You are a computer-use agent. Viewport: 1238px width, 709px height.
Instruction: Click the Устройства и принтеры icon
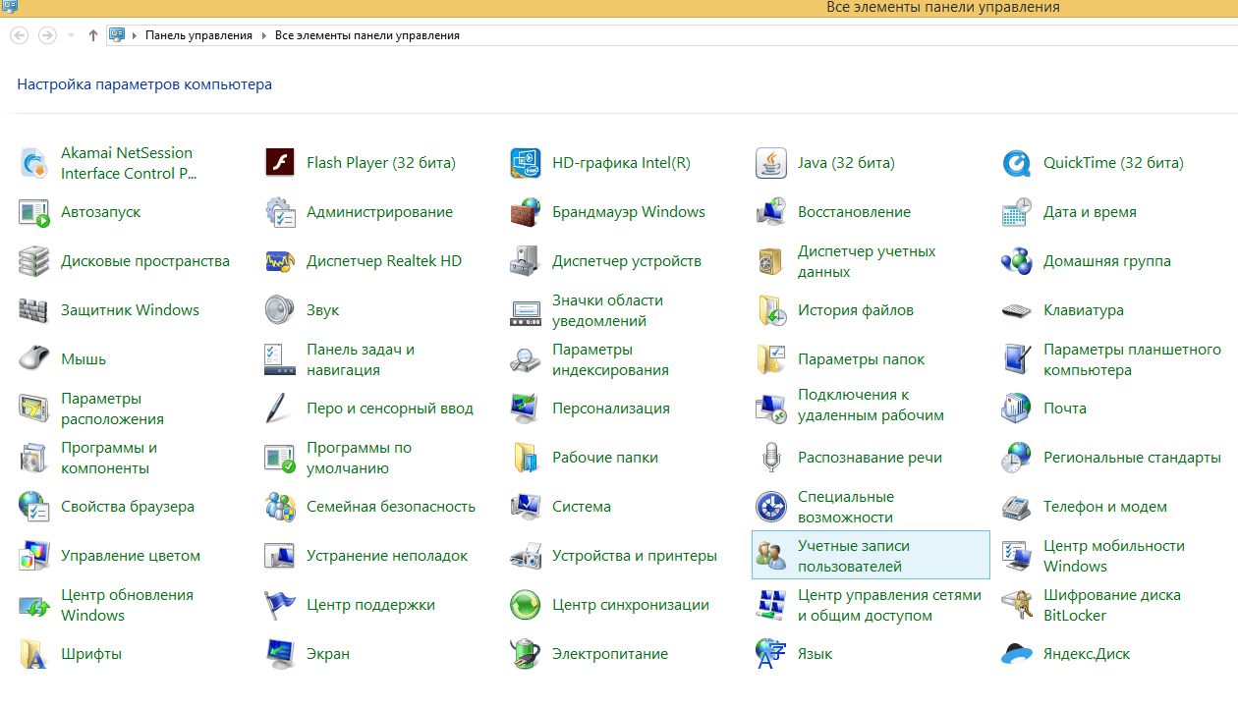526,556
